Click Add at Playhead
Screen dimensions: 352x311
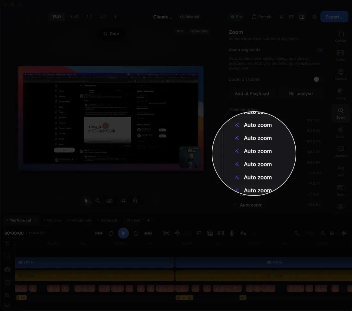[x=252, y=94]
